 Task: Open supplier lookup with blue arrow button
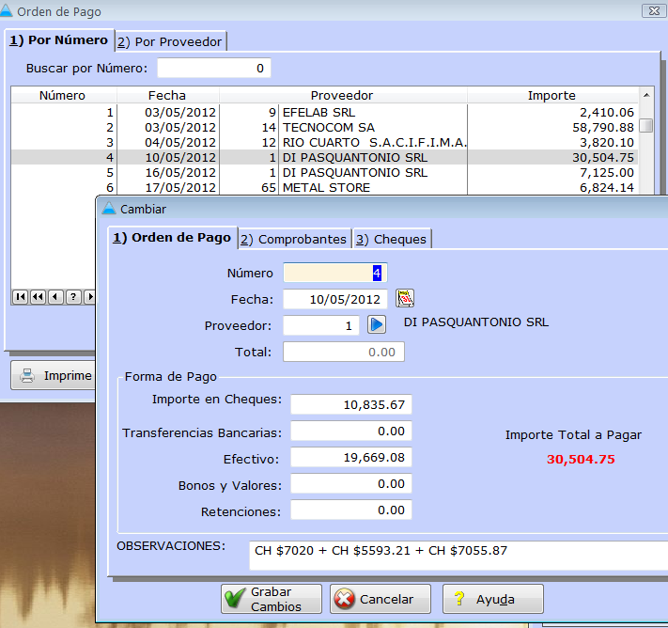tap(377, 324)
